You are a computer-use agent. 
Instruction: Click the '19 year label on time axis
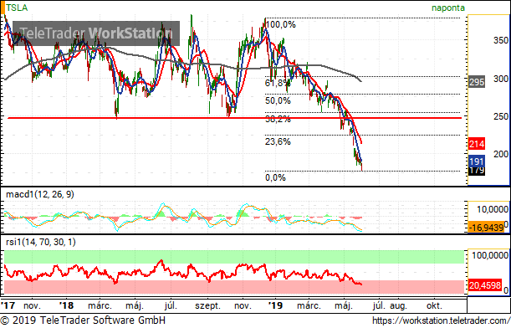coord(275,305)
